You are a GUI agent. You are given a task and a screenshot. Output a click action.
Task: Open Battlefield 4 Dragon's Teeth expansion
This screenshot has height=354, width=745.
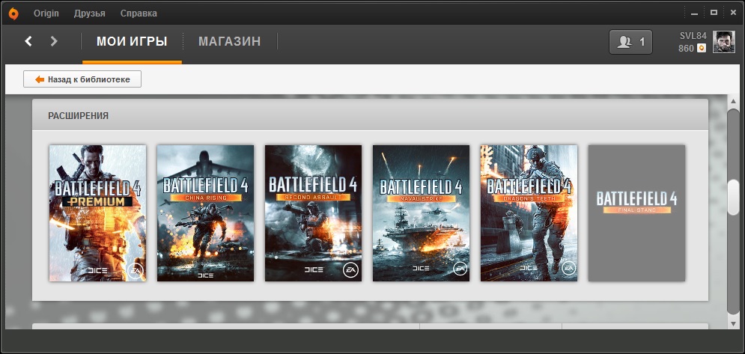529,213
